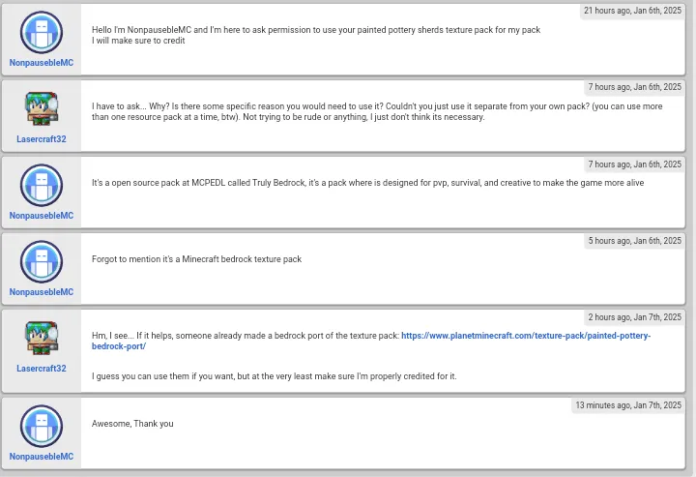Click the '13 minutes ago, Jan 7th, 2025' timestamp
The height and width of the screenshot is (477, 696).
click(628, 405)
